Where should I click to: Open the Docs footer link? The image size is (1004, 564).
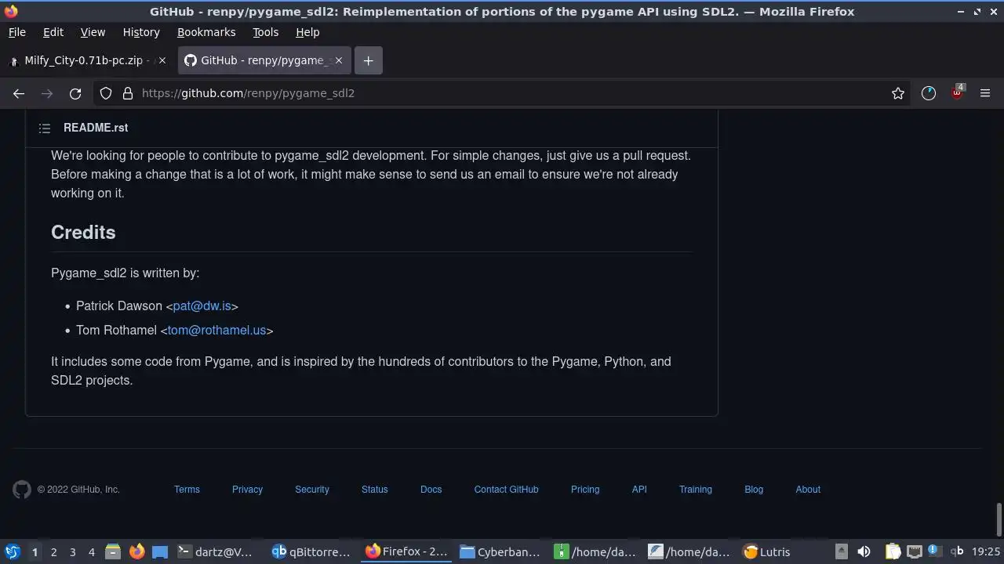pos(431,490)
